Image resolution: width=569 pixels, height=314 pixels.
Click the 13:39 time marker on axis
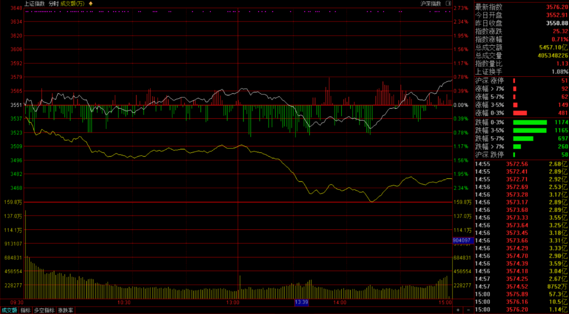(301, 302)
